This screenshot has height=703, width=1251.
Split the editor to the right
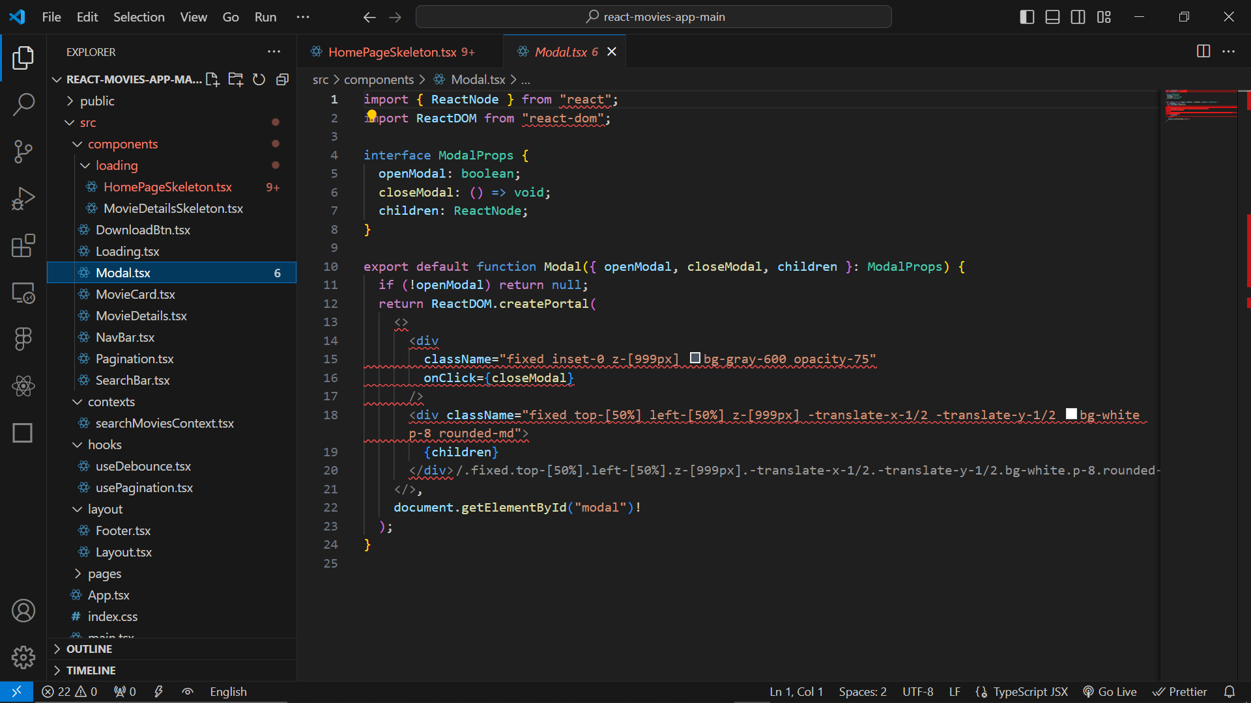coord(1203,51)
